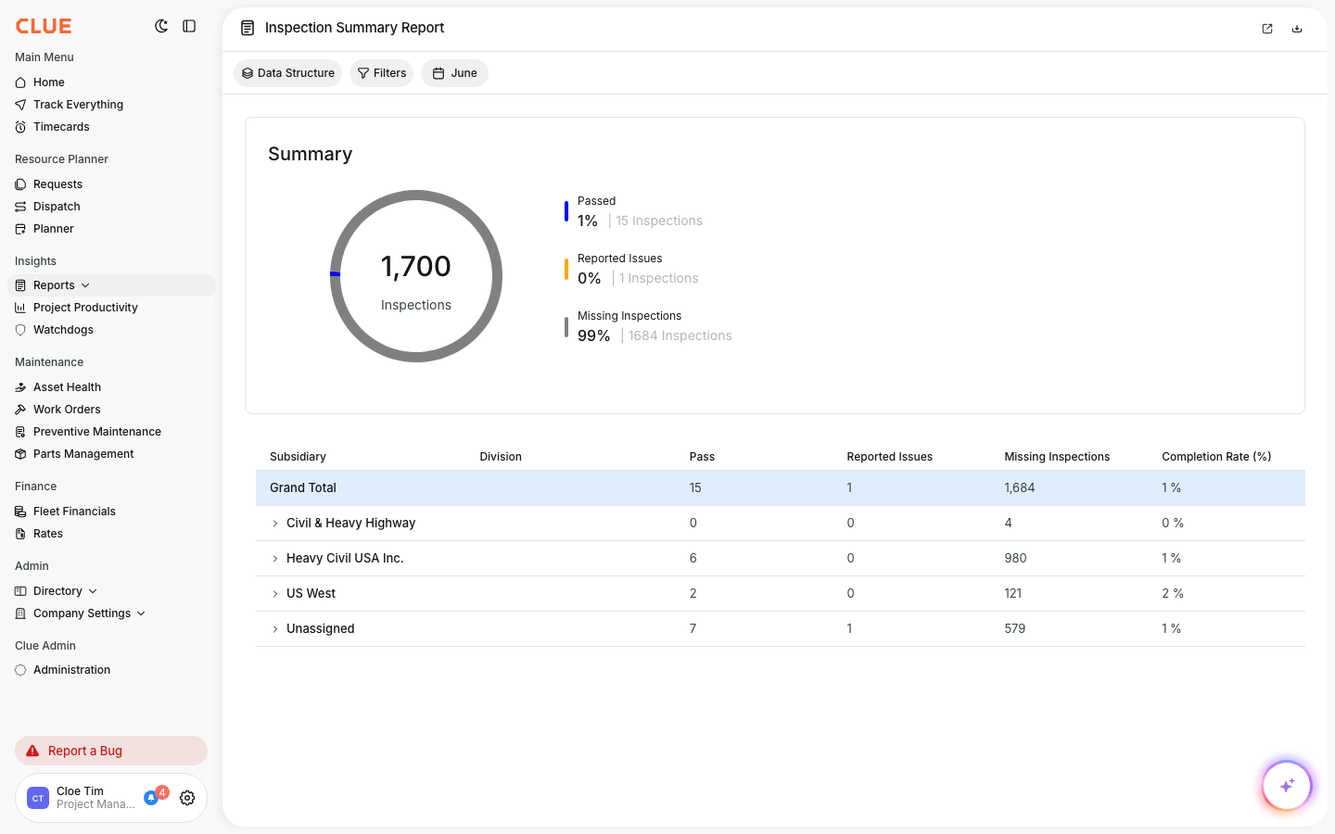Click the 1,700 Inspections donut chart

click(x=416, y=276)
